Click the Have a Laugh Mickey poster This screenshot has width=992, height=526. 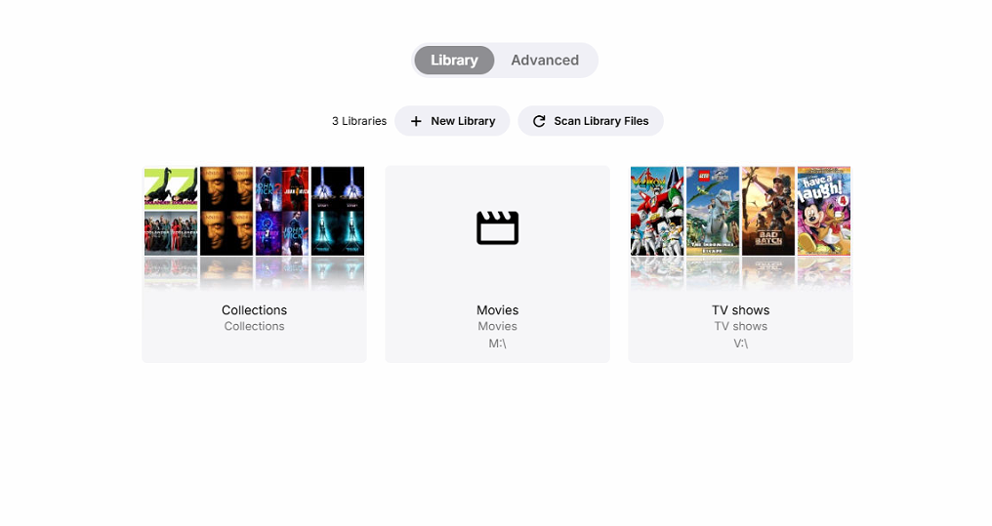click(824, 211)
